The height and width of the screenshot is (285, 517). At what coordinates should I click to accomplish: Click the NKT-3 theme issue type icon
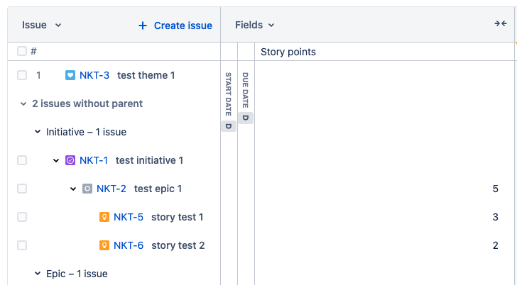point(70,75)
